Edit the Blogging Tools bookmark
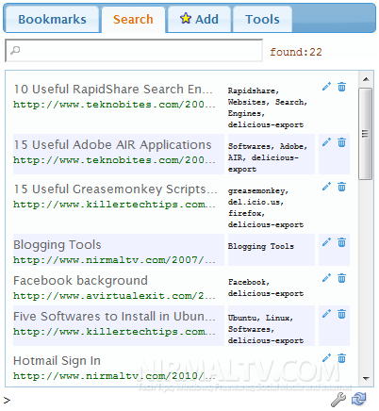Screen dimensions: 379x411 [x=326, y=242]
